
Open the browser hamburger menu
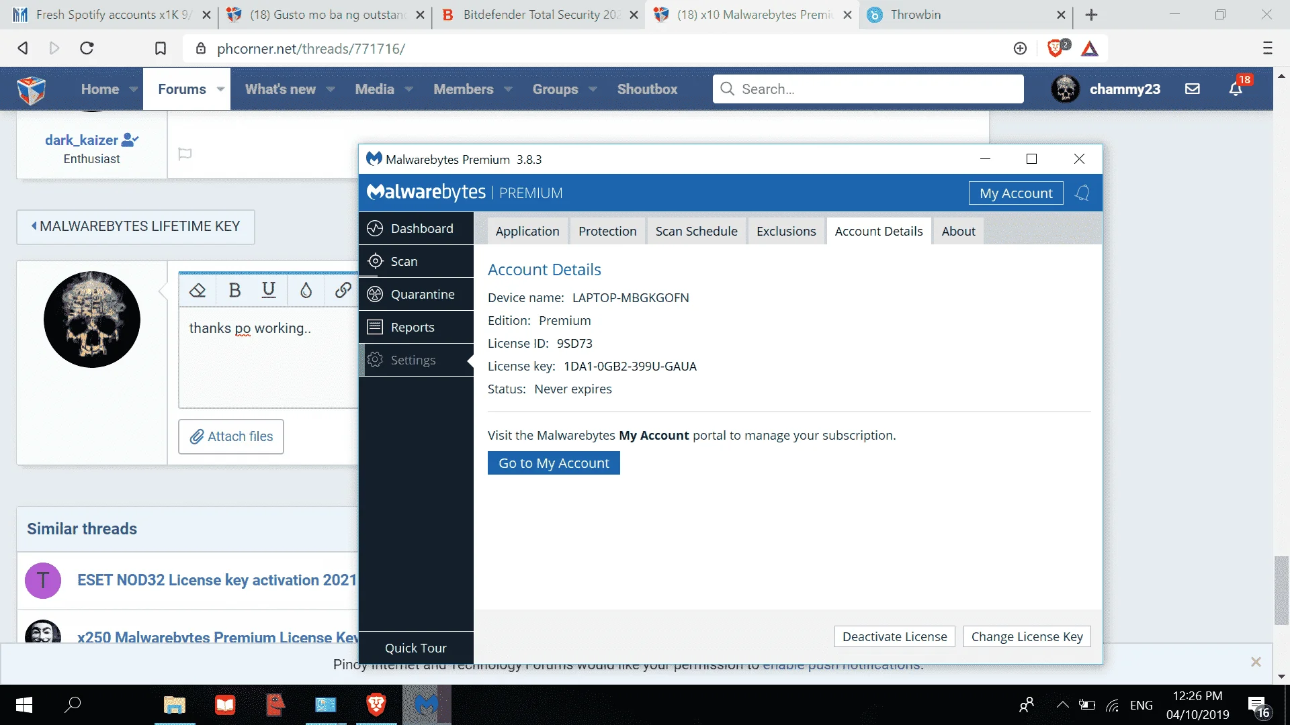1268,48
